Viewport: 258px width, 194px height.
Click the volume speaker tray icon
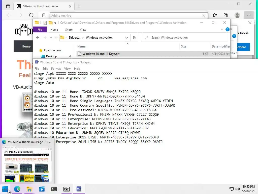(237, 189)
